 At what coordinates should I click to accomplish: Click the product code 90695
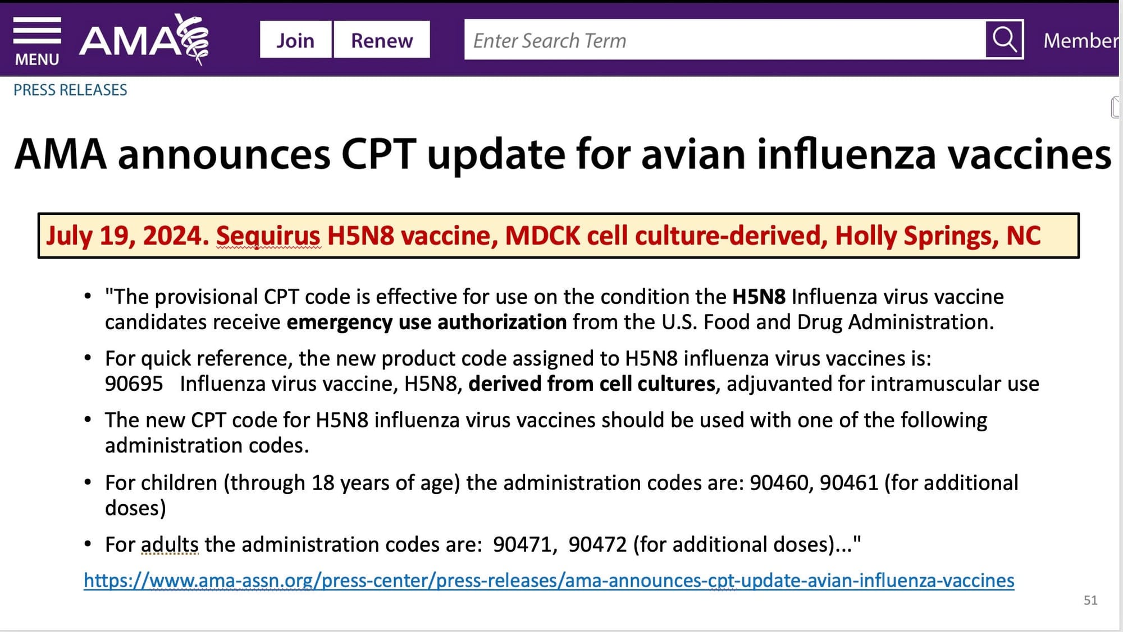click(x=134, y=384)
